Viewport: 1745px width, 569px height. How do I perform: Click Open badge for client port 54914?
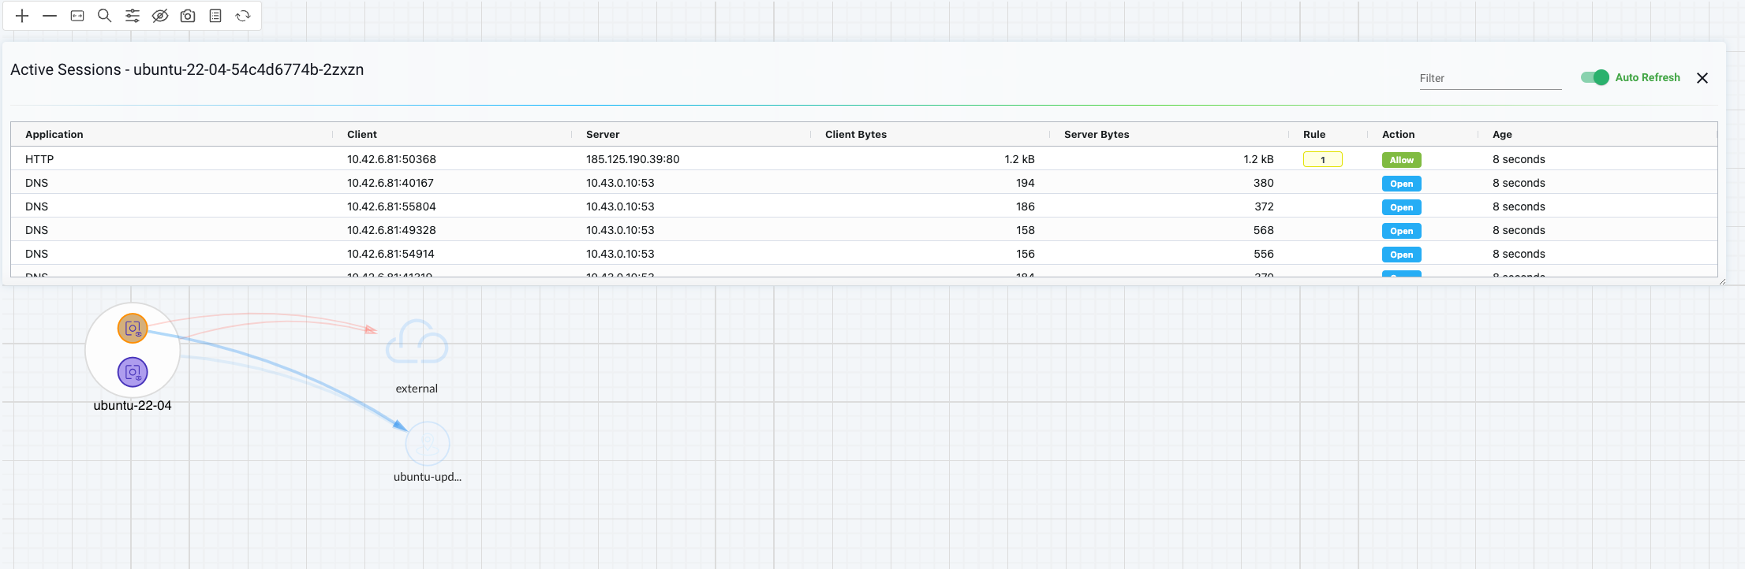1402,255
